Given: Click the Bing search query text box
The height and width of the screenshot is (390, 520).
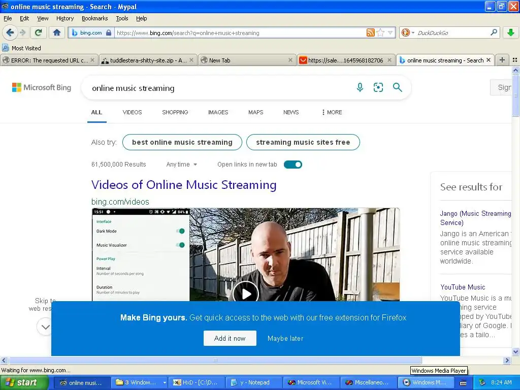Looking at the screenshot, I should coord(219,88).
